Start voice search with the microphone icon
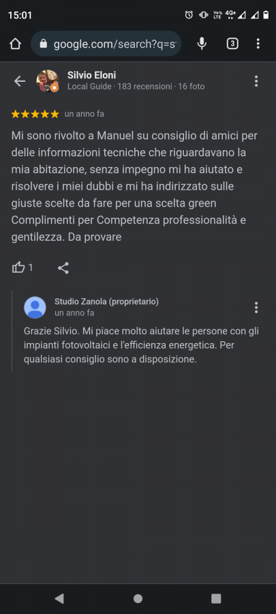 point(202,44)
